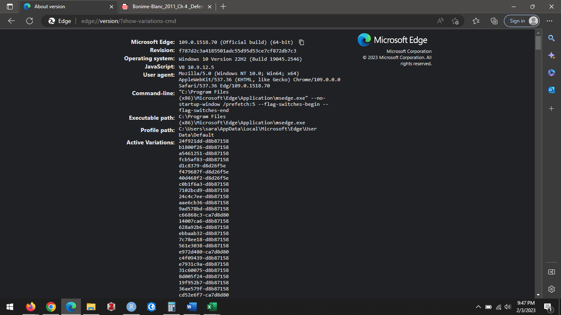This screenshot has height=315, width=561.
Task: Open Search in the Edge sidebar
Action: pyautogui.click(x=552, y=38)
